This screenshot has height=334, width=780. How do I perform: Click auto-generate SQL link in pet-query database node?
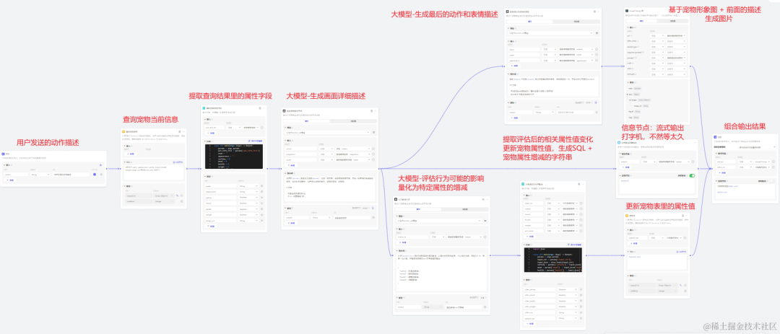click(x=178, y=162)
